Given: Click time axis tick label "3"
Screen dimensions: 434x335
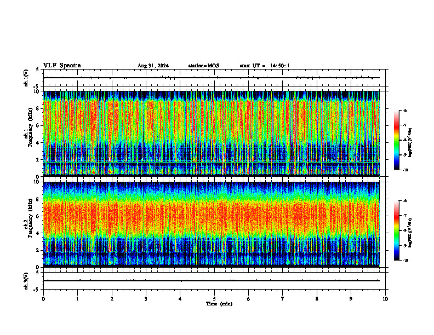Looking at the screenshot, I should (x=146, y=299).
